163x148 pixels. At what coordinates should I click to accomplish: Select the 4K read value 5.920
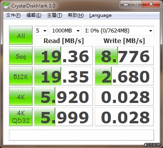[x=63, y=96]
